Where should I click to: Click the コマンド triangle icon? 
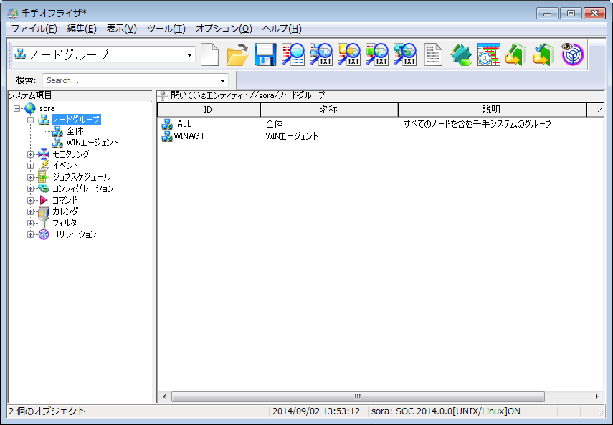coord(44,200)
